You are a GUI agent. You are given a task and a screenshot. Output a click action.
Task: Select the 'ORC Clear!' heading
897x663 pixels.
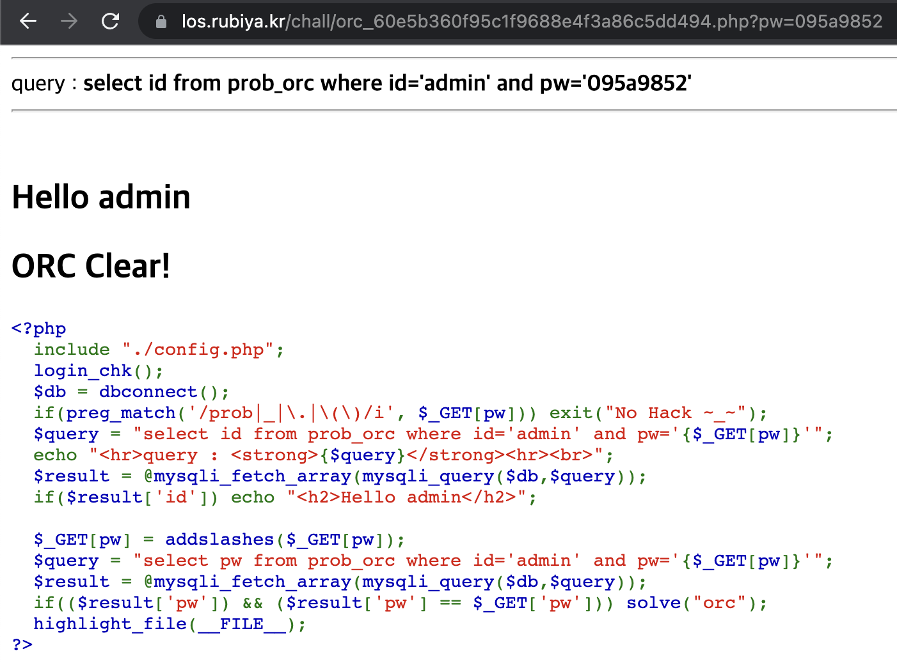click(x=91, y=266)
